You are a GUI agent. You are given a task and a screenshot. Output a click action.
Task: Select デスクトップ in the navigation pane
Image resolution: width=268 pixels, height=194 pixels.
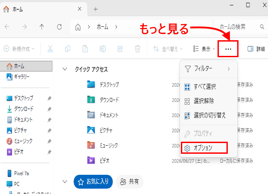point(20,98)
